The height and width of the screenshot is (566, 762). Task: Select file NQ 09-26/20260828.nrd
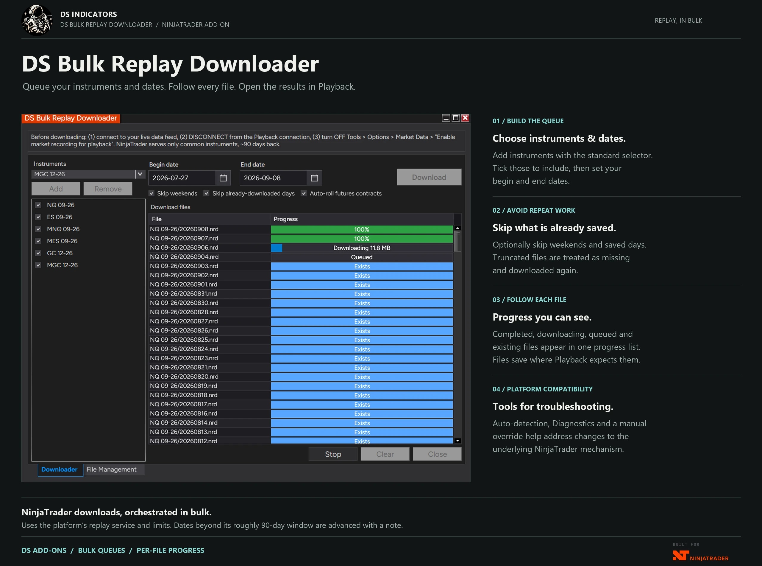pos(184,312)
